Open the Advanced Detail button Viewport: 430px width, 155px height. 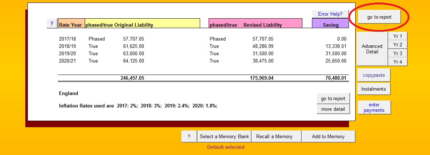pyautogui.click(x=372, y=49)
